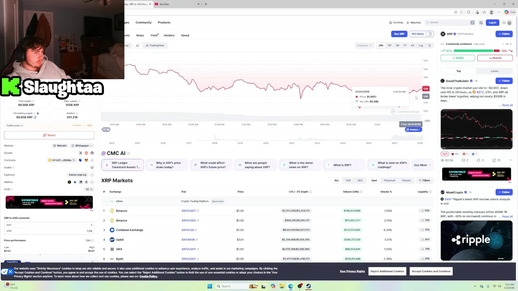Open Microsoft Edge from the taskbar
The width and height of the screenshot is (518, 291).
coord(291,286)
